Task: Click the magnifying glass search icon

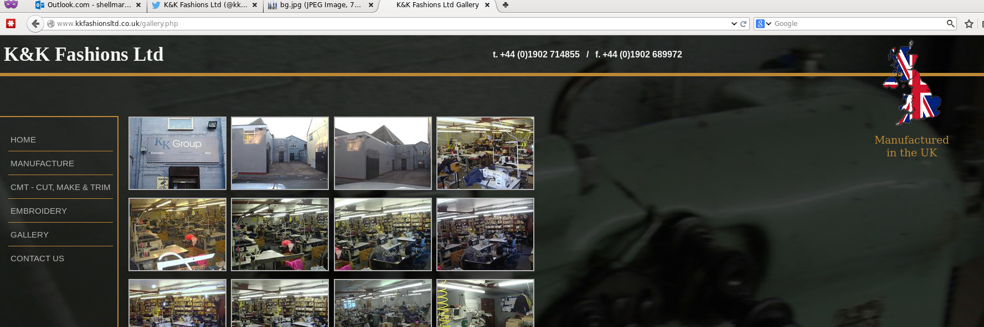Action: point(950,24)
